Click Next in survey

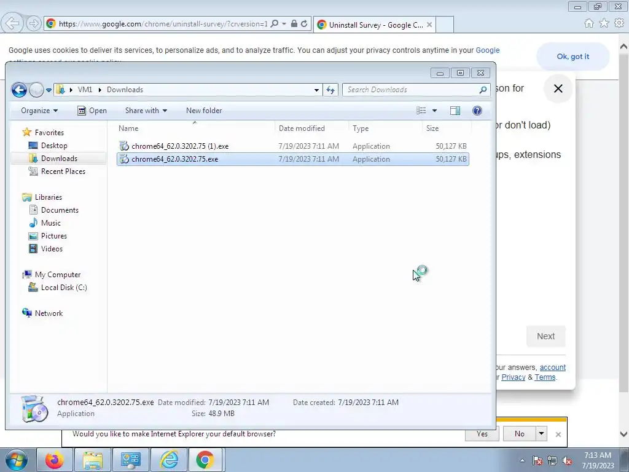coord(545,336)
